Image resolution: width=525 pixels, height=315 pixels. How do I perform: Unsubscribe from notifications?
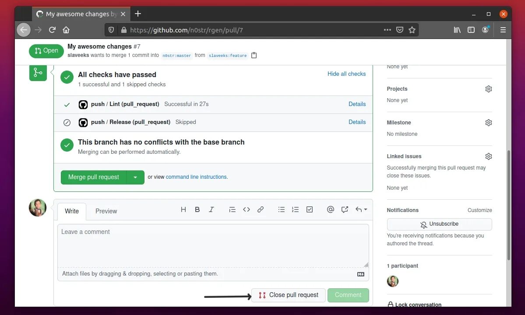pyautogui.click(x=439, y=224)
